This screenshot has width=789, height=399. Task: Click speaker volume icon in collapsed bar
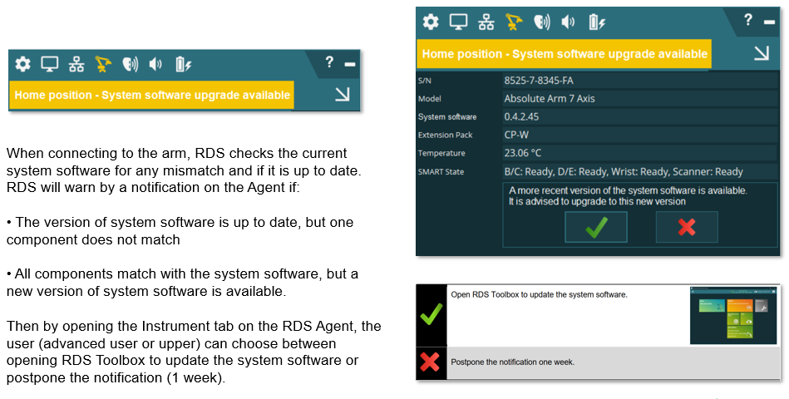coord(156,64)
